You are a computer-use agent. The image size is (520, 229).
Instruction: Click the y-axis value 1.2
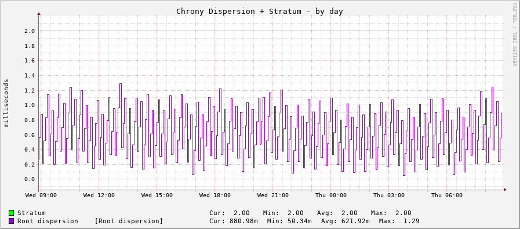[x=30, y=90]
